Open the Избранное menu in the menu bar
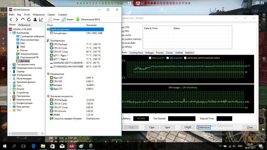 click(39, 15)
